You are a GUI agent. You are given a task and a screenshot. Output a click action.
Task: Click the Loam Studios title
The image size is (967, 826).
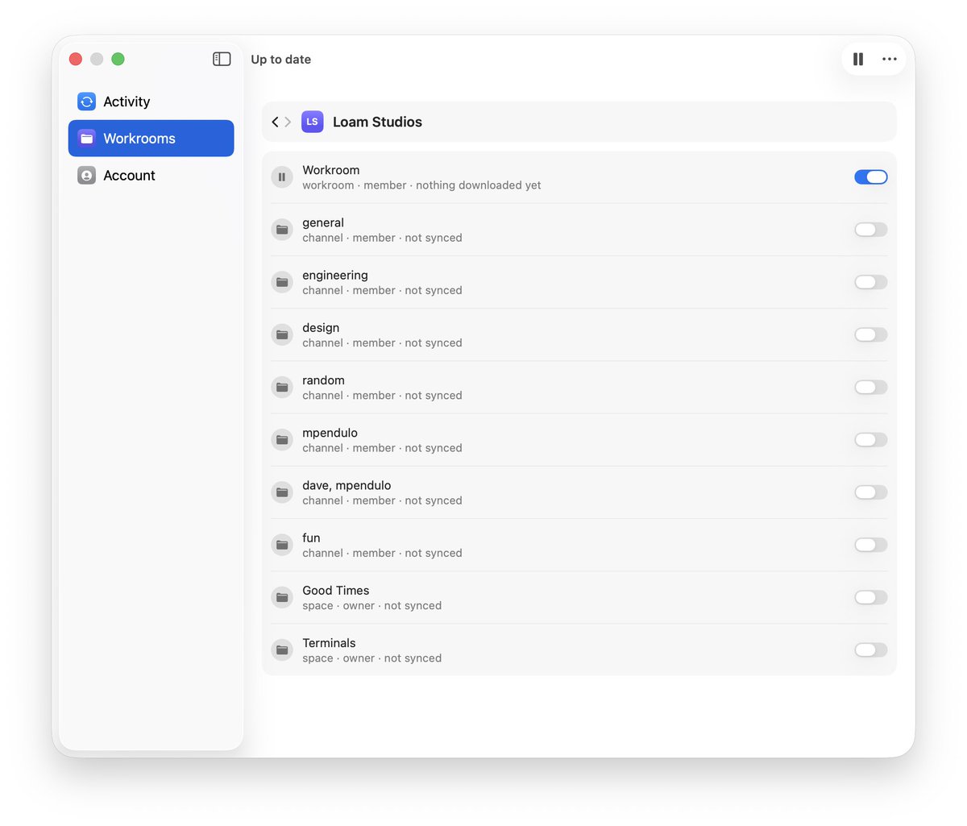point(377,122)
